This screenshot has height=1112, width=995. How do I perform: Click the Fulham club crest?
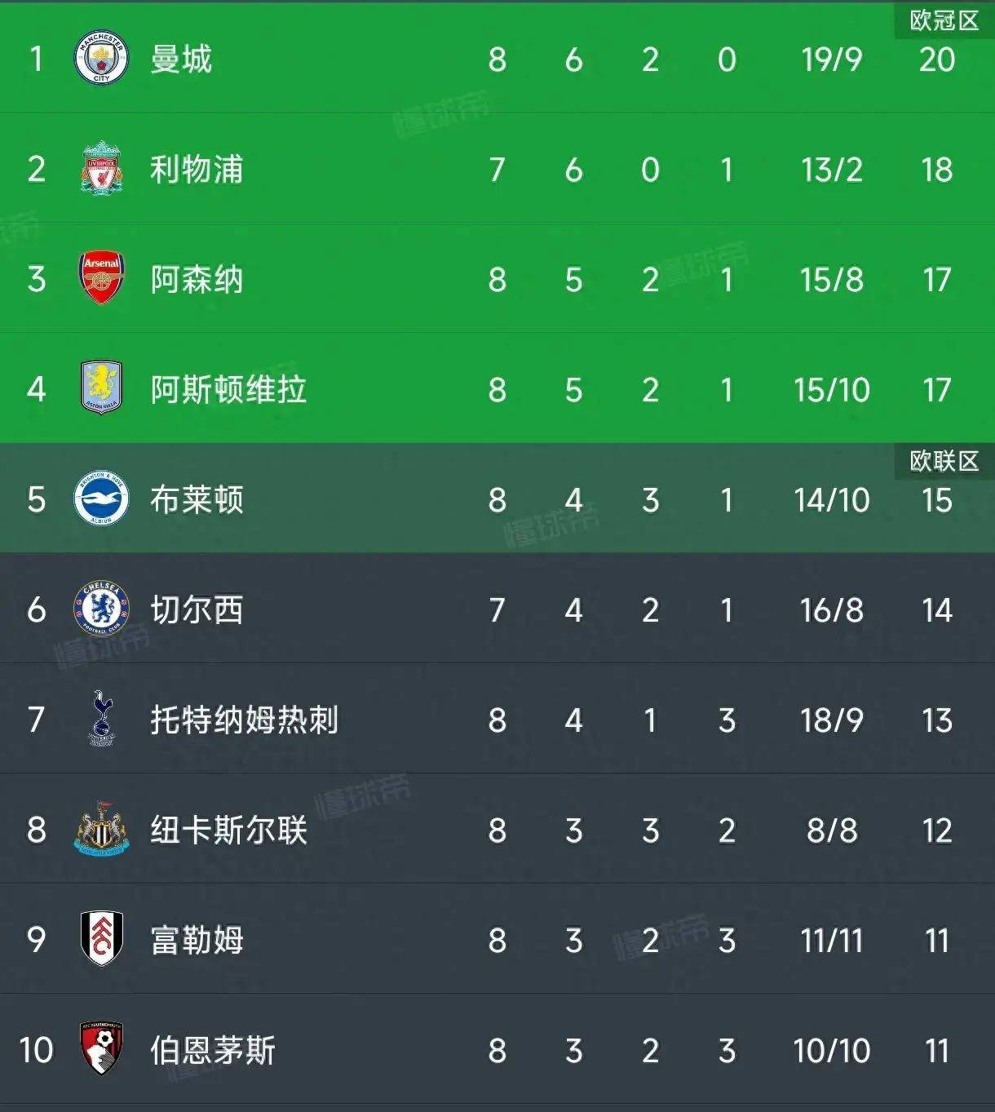(x=101, y=939)
